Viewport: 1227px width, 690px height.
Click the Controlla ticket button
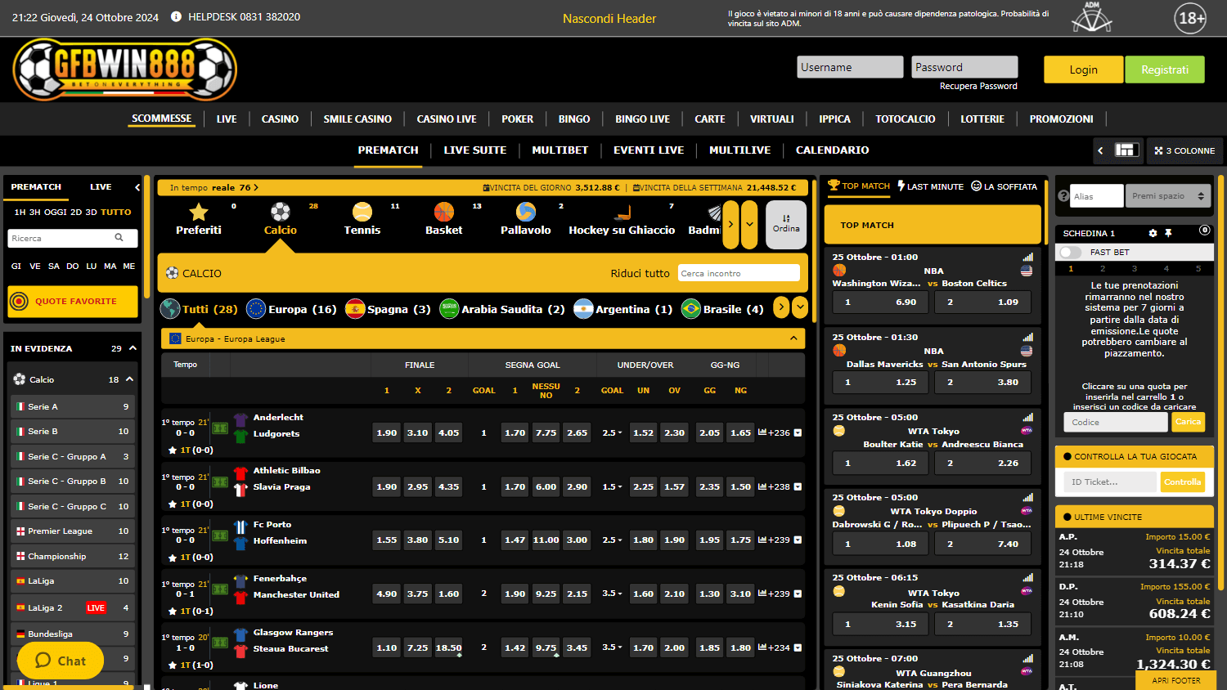(x=1182, y=482)
